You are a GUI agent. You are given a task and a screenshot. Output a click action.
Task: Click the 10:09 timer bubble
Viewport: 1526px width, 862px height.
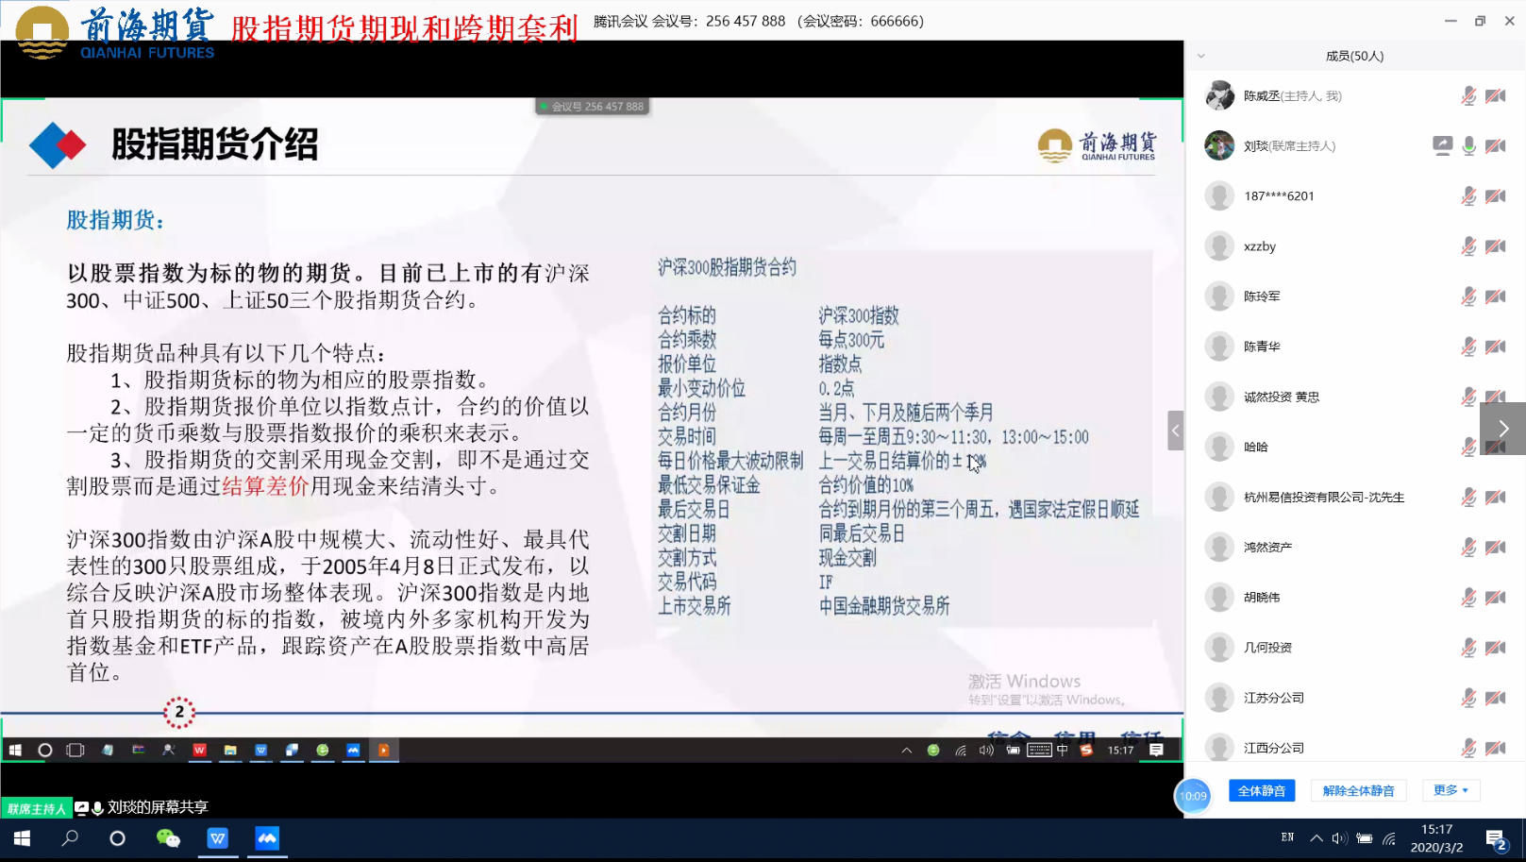[1193, 796]
